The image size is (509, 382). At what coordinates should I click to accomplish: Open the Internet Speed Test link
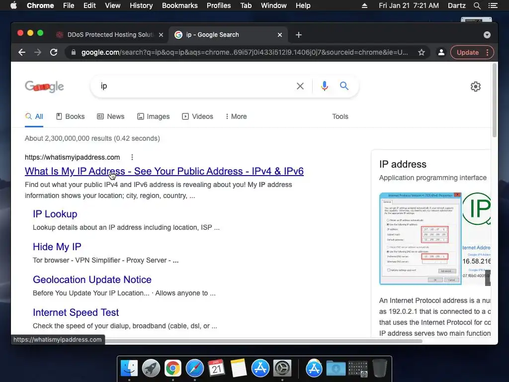pyautogui.click(x=76, y=312)
